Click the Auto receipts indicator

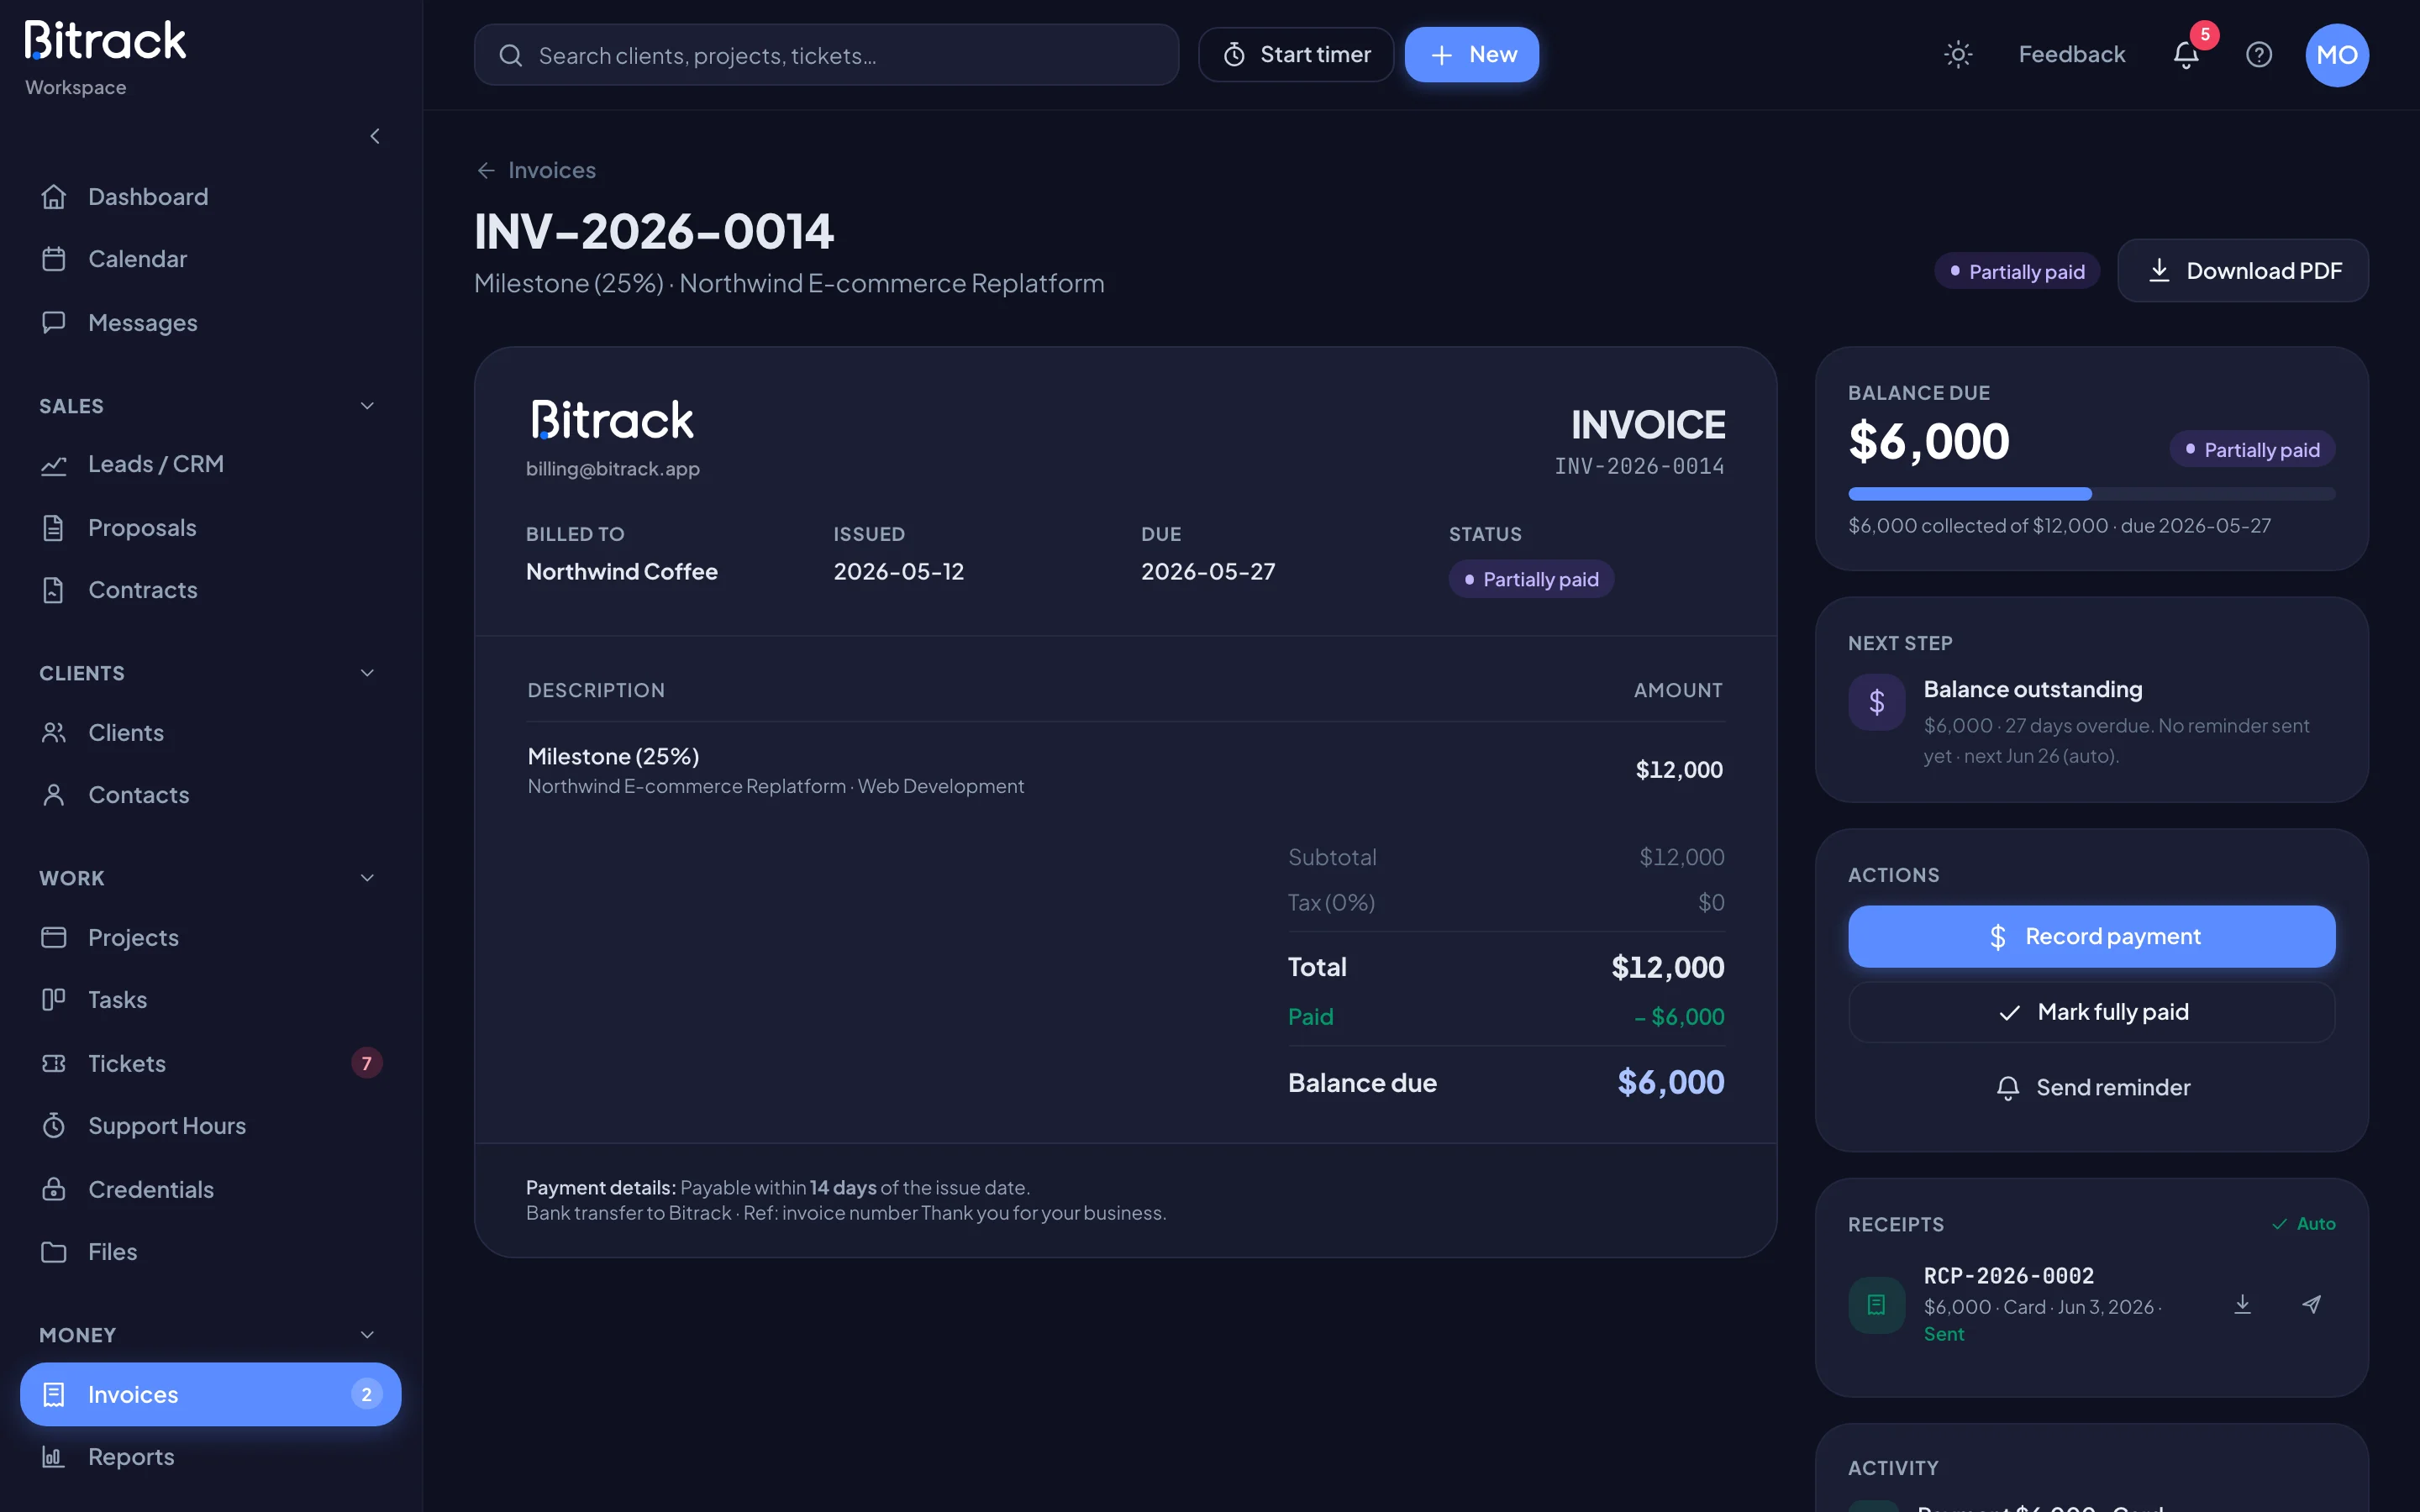2303,1224
